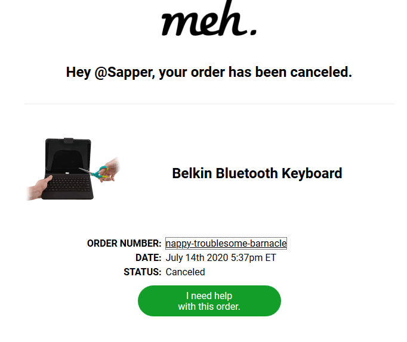Click the scissors in the product image
Image resolution: width=407 pixels, height=342 pixels.
tap(100, 172)
